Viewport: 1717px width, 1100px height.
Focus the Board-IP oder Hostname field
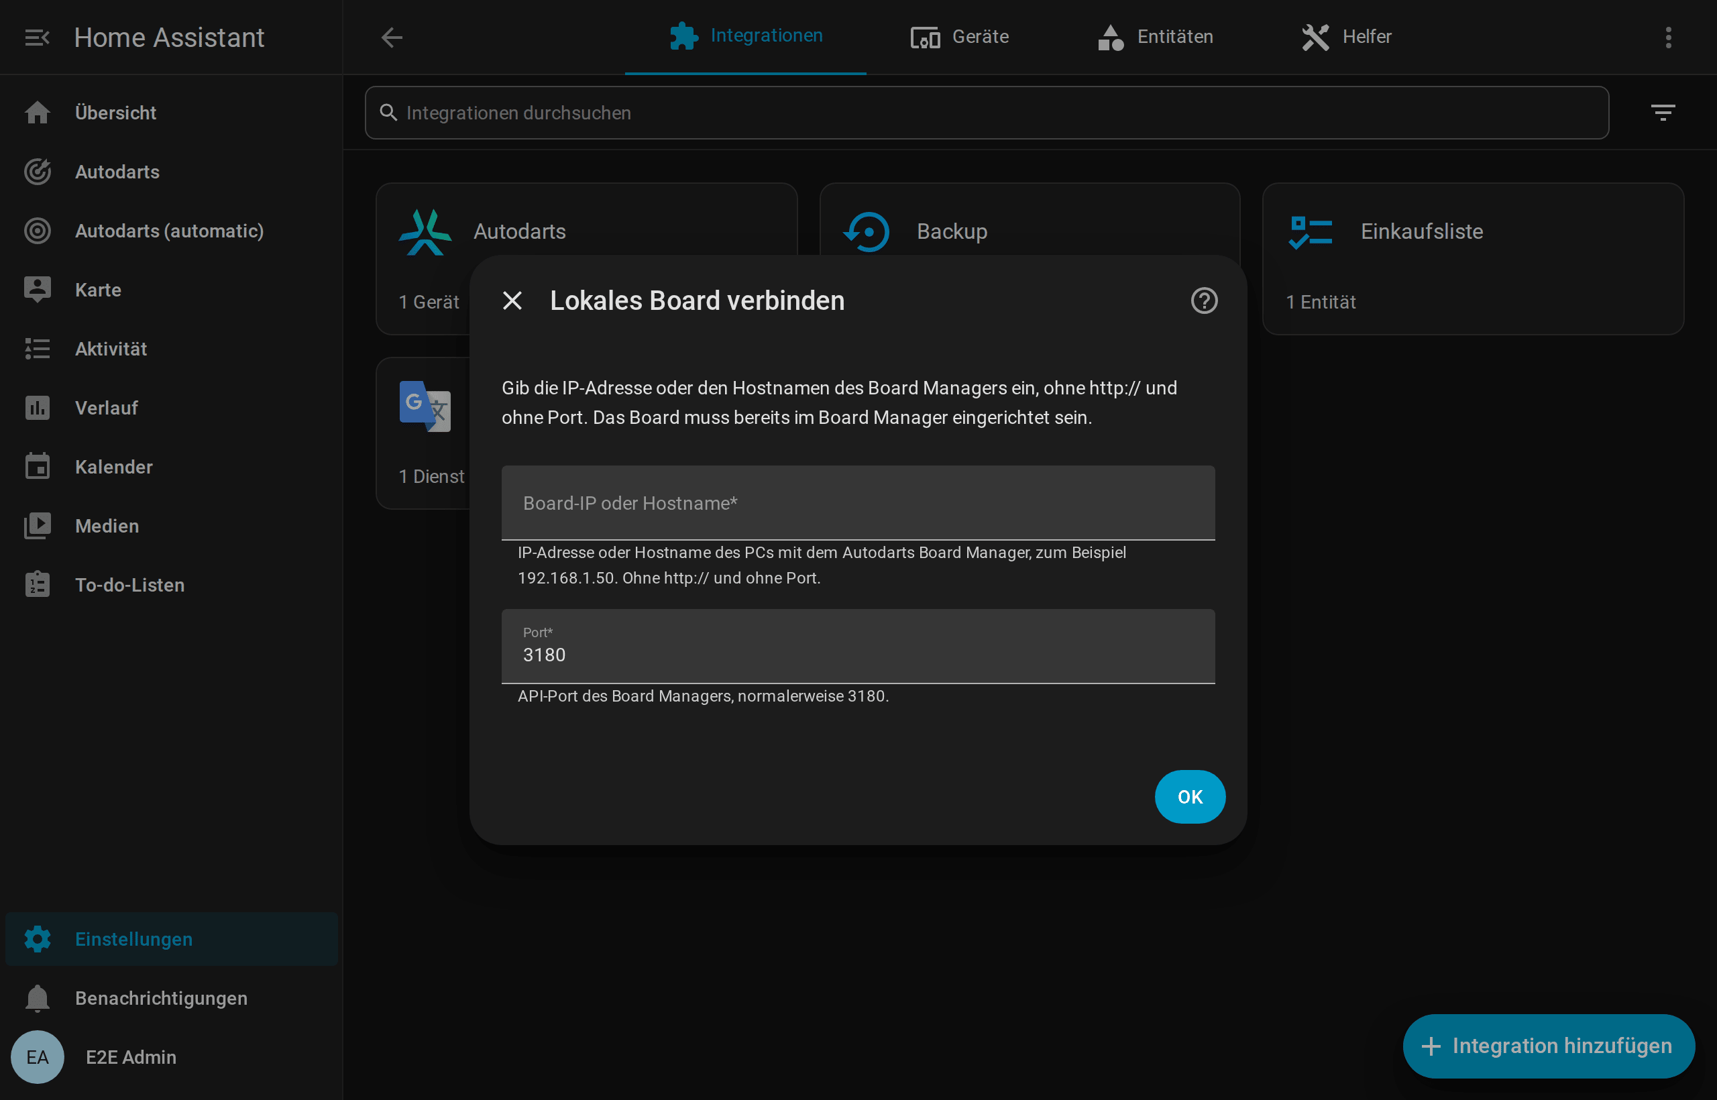858,503
